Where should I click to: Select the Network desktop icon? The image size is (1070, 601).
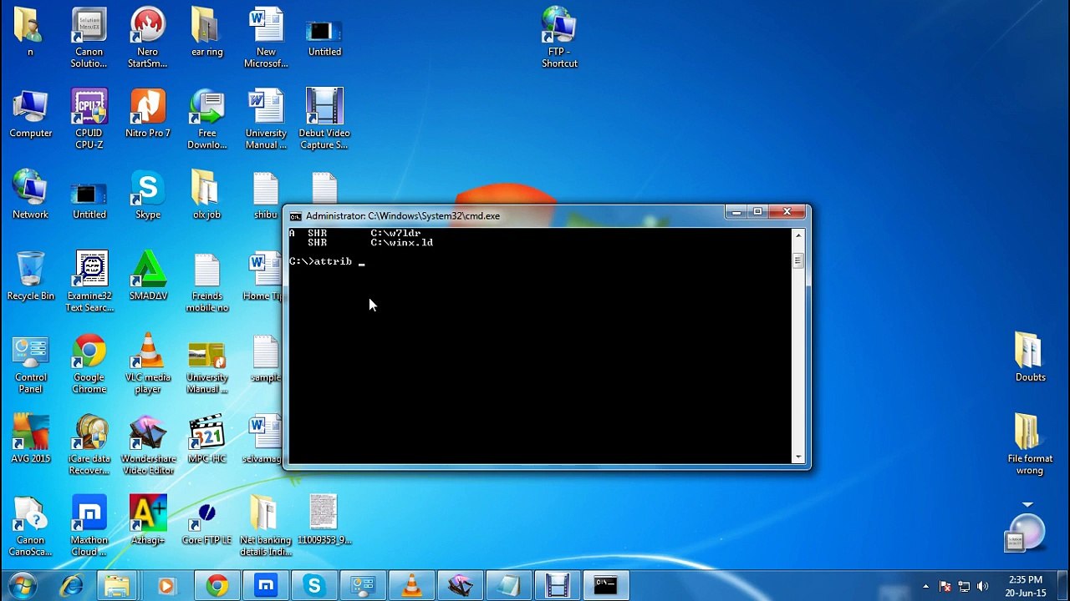pyautogui.click(x=31, y=195)
